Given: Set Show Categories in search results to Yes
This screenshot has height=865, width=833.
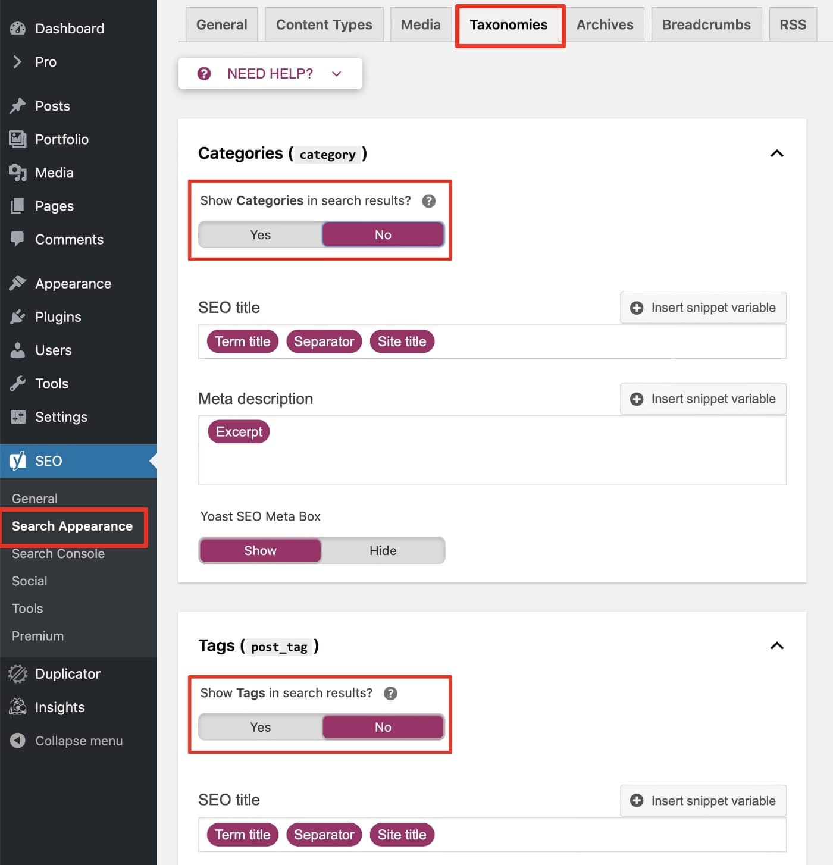Looking at the screenshot, I should click(x=261, y=234).
